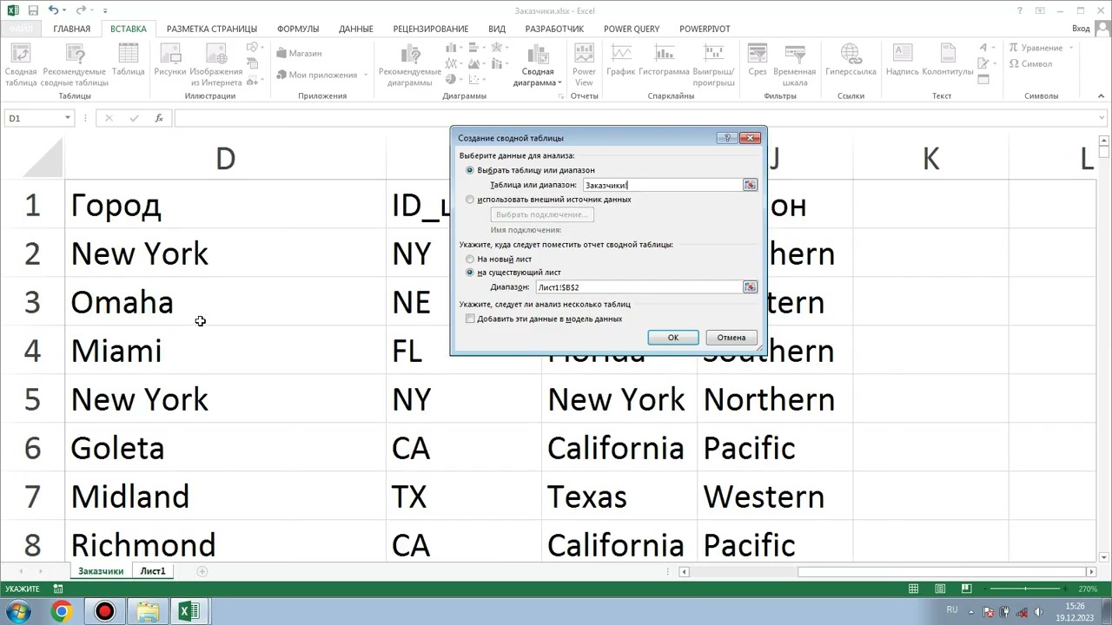Launch Power View report
This screenshot has height=625, width=1112.
coord(584,64)
